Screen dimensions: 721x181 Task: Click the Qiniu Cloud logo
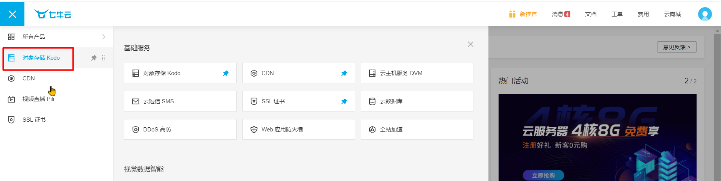[x=53, y=14]
